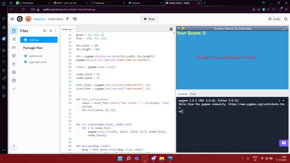Image resolution: width=290 pixels, height=163 pixels.
Task: Open Discord from the taskbar
Action: pyautogui.click(x=154, y=159)
